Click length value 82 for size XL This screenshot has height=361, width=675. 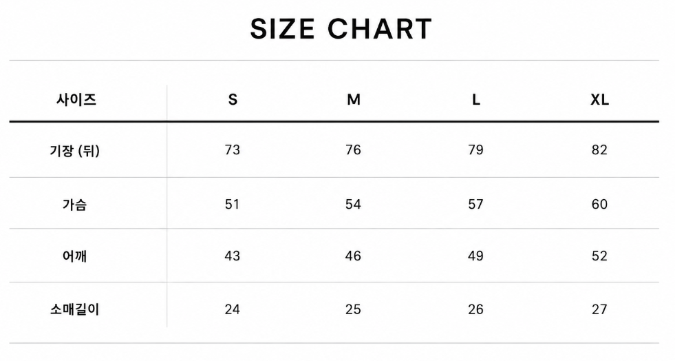point(599,150)
